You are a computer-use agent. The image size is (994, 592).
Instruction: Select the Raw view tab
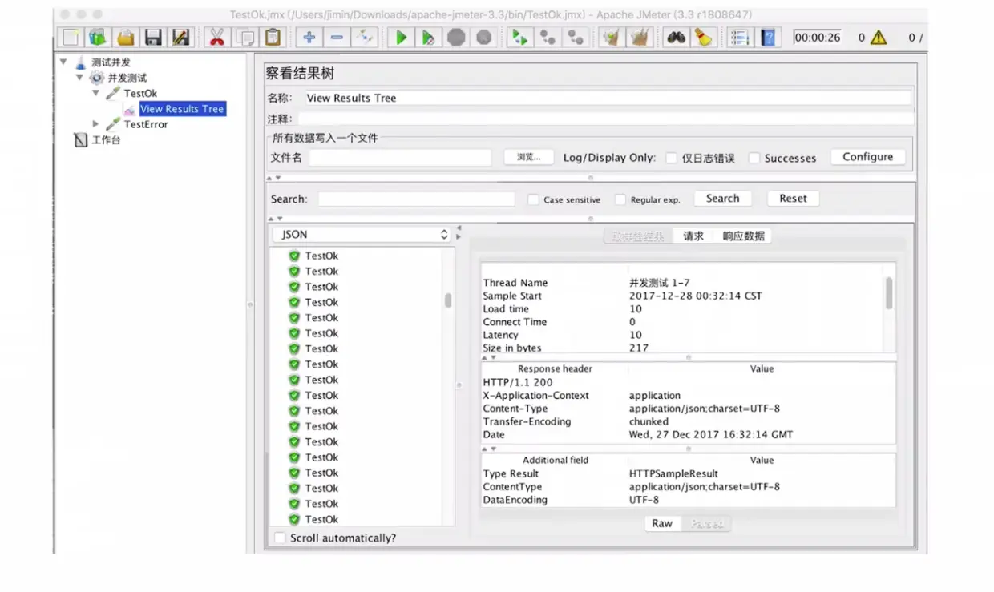662,523
